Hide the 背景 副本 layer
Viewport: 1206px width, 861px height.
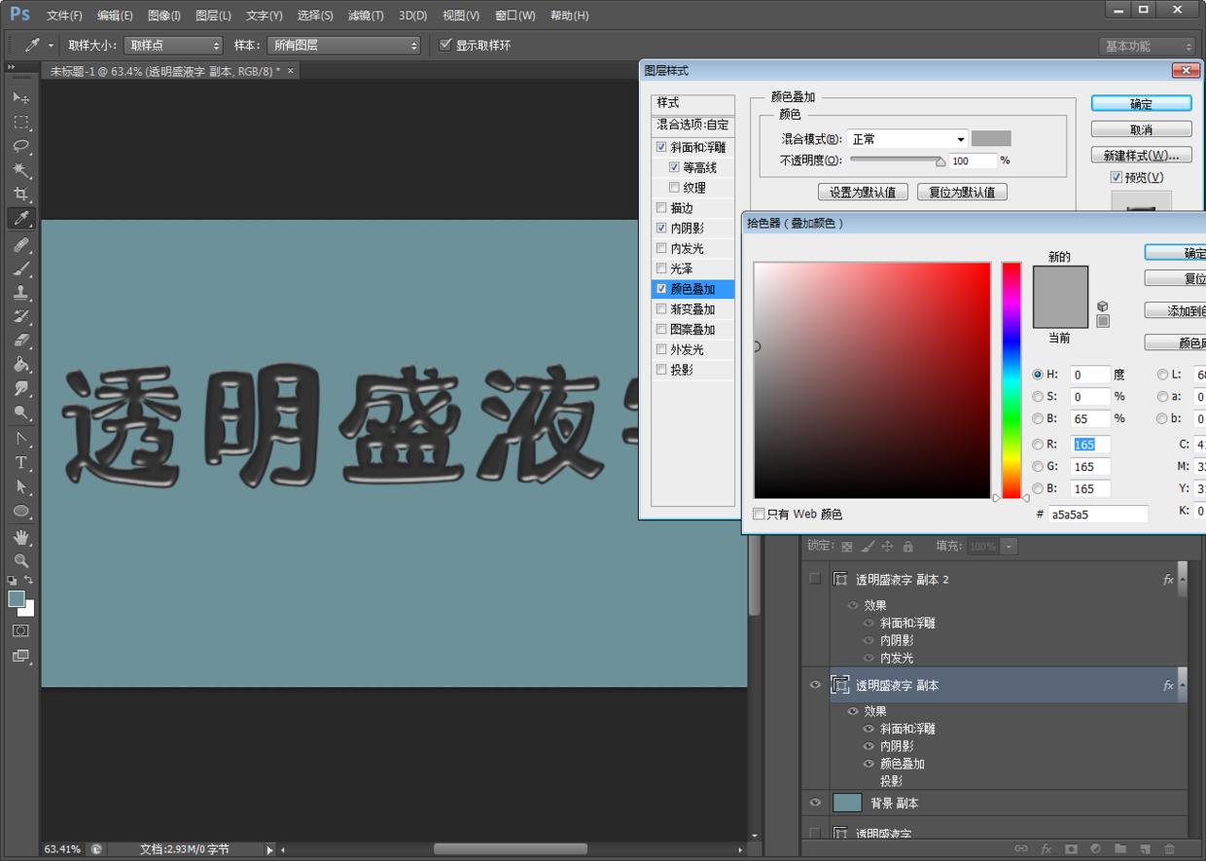[815, 802]
